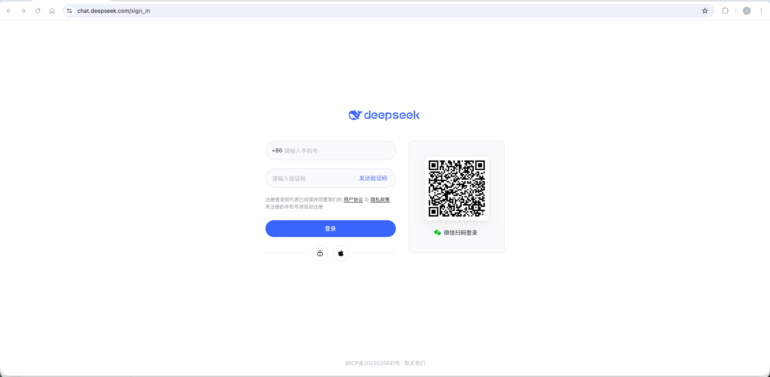Reload the page

[x=38, y=11]
